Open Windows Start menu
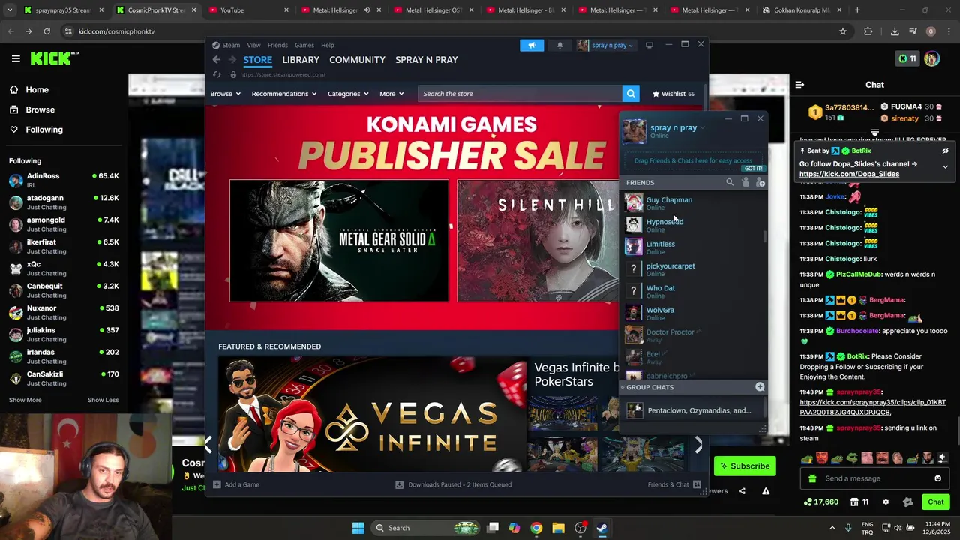This screenshot has height=540, width=960. click(x=358, y=528)
